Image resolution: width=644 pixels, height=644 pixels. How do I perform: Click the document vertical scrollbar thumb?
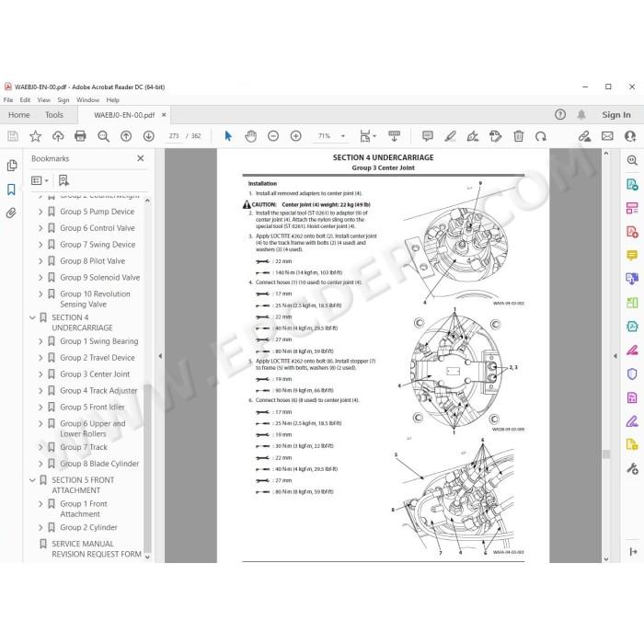coord(606,454)
